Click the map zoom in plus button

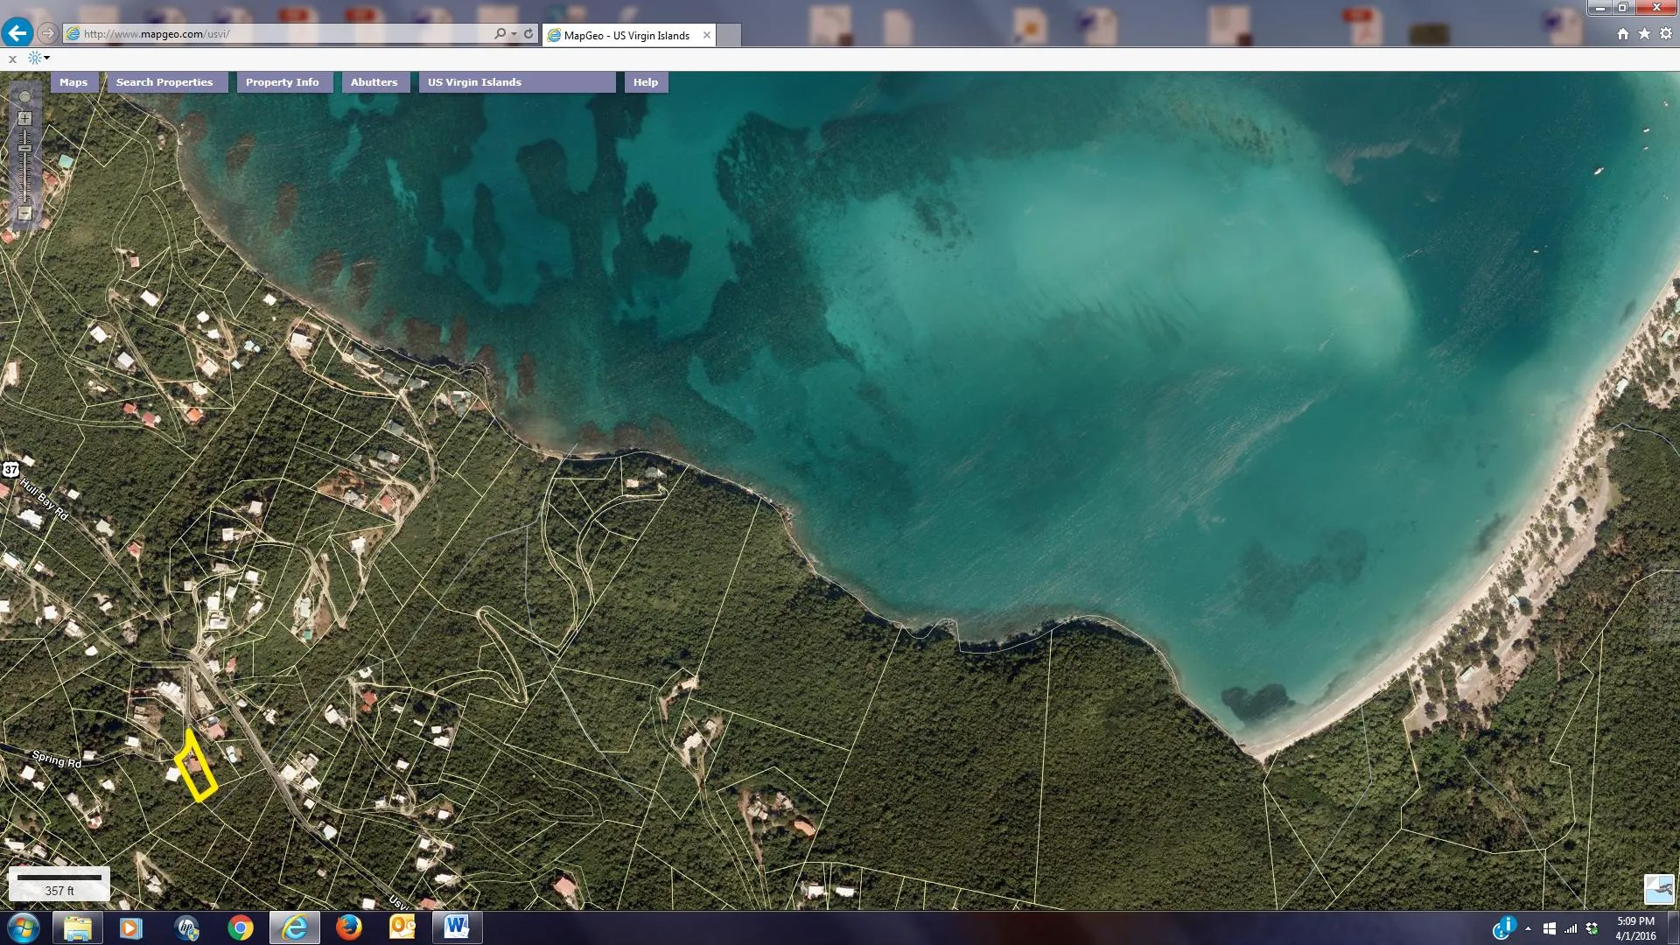(24, 118)
